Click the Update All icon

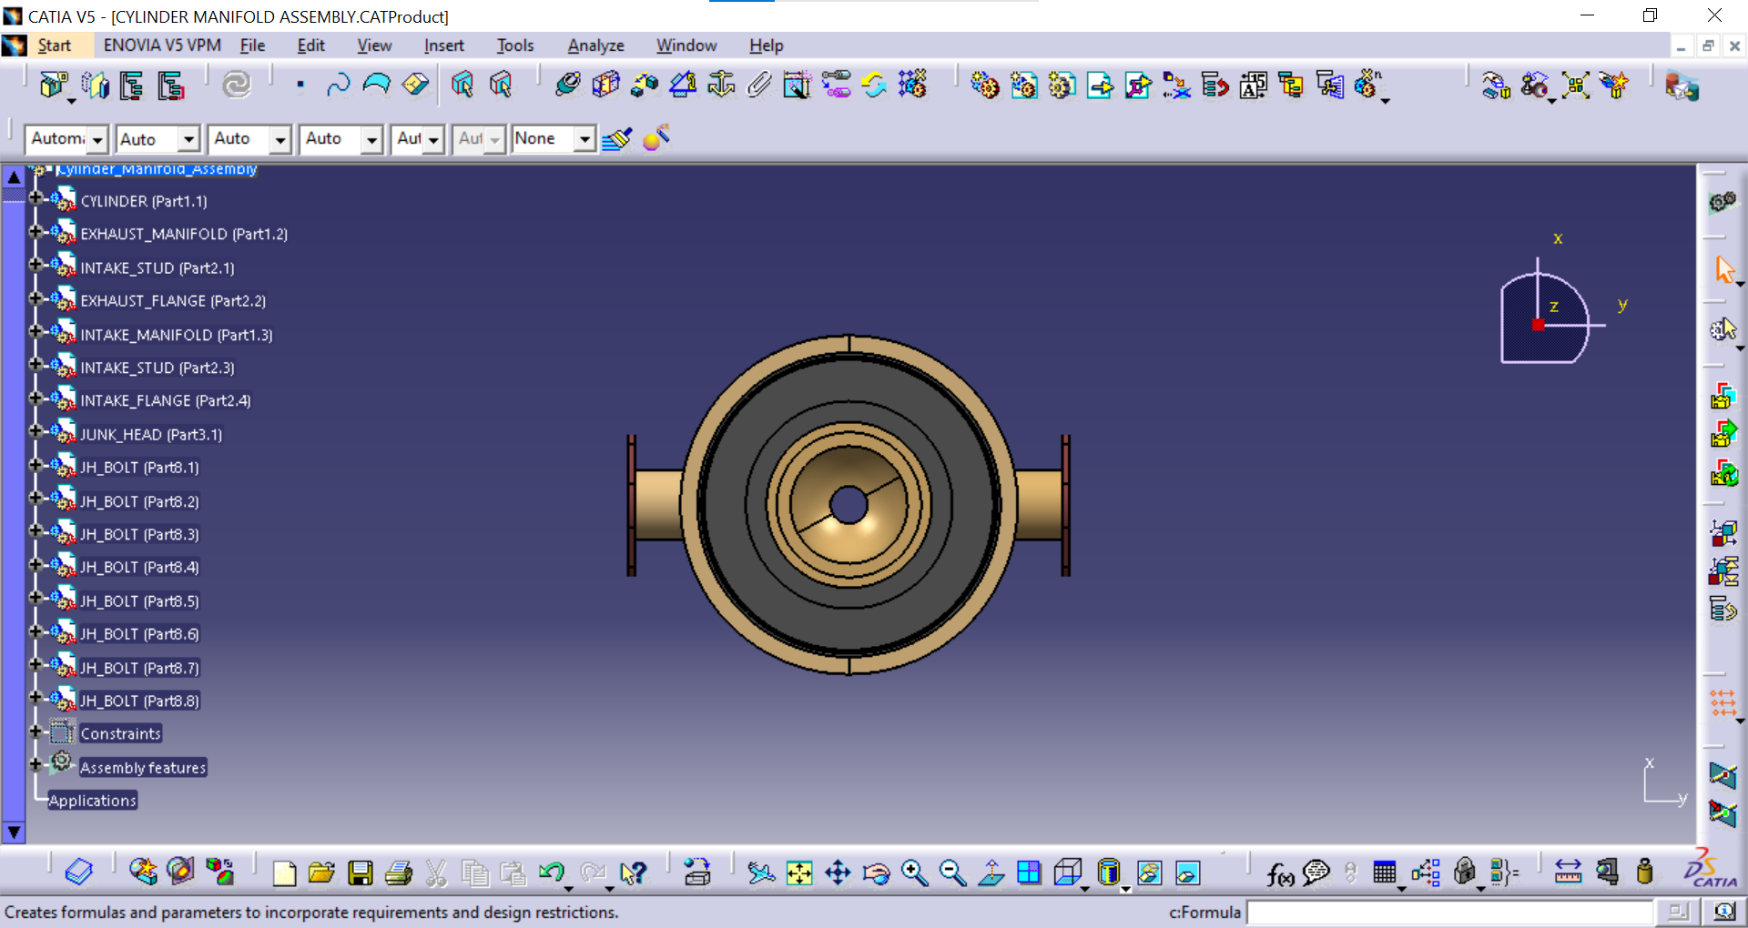click(x=237, y=86)
